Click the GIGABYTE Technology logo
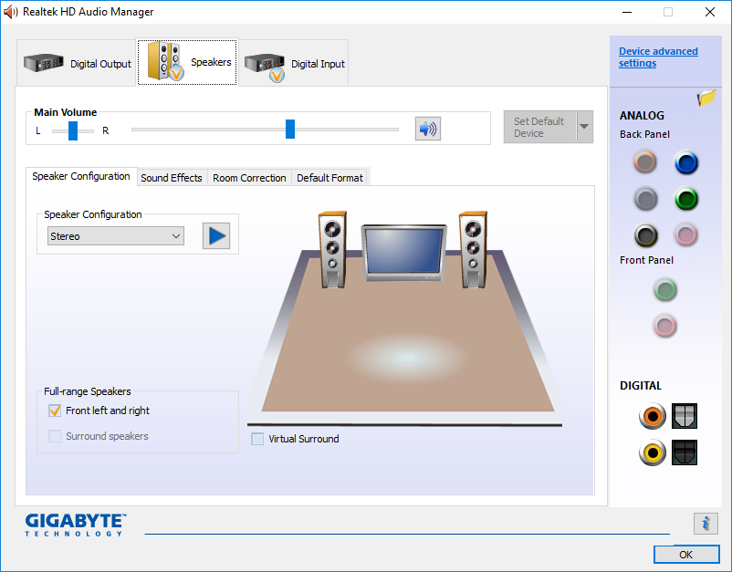The width and height of the screenshot is (732, 572). (x=75, y=525)
